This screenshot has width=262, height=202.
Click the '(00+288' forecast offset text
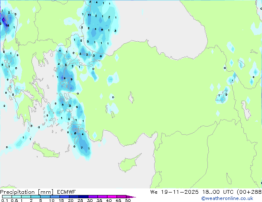pyautogui.click(x=249, y=192)
